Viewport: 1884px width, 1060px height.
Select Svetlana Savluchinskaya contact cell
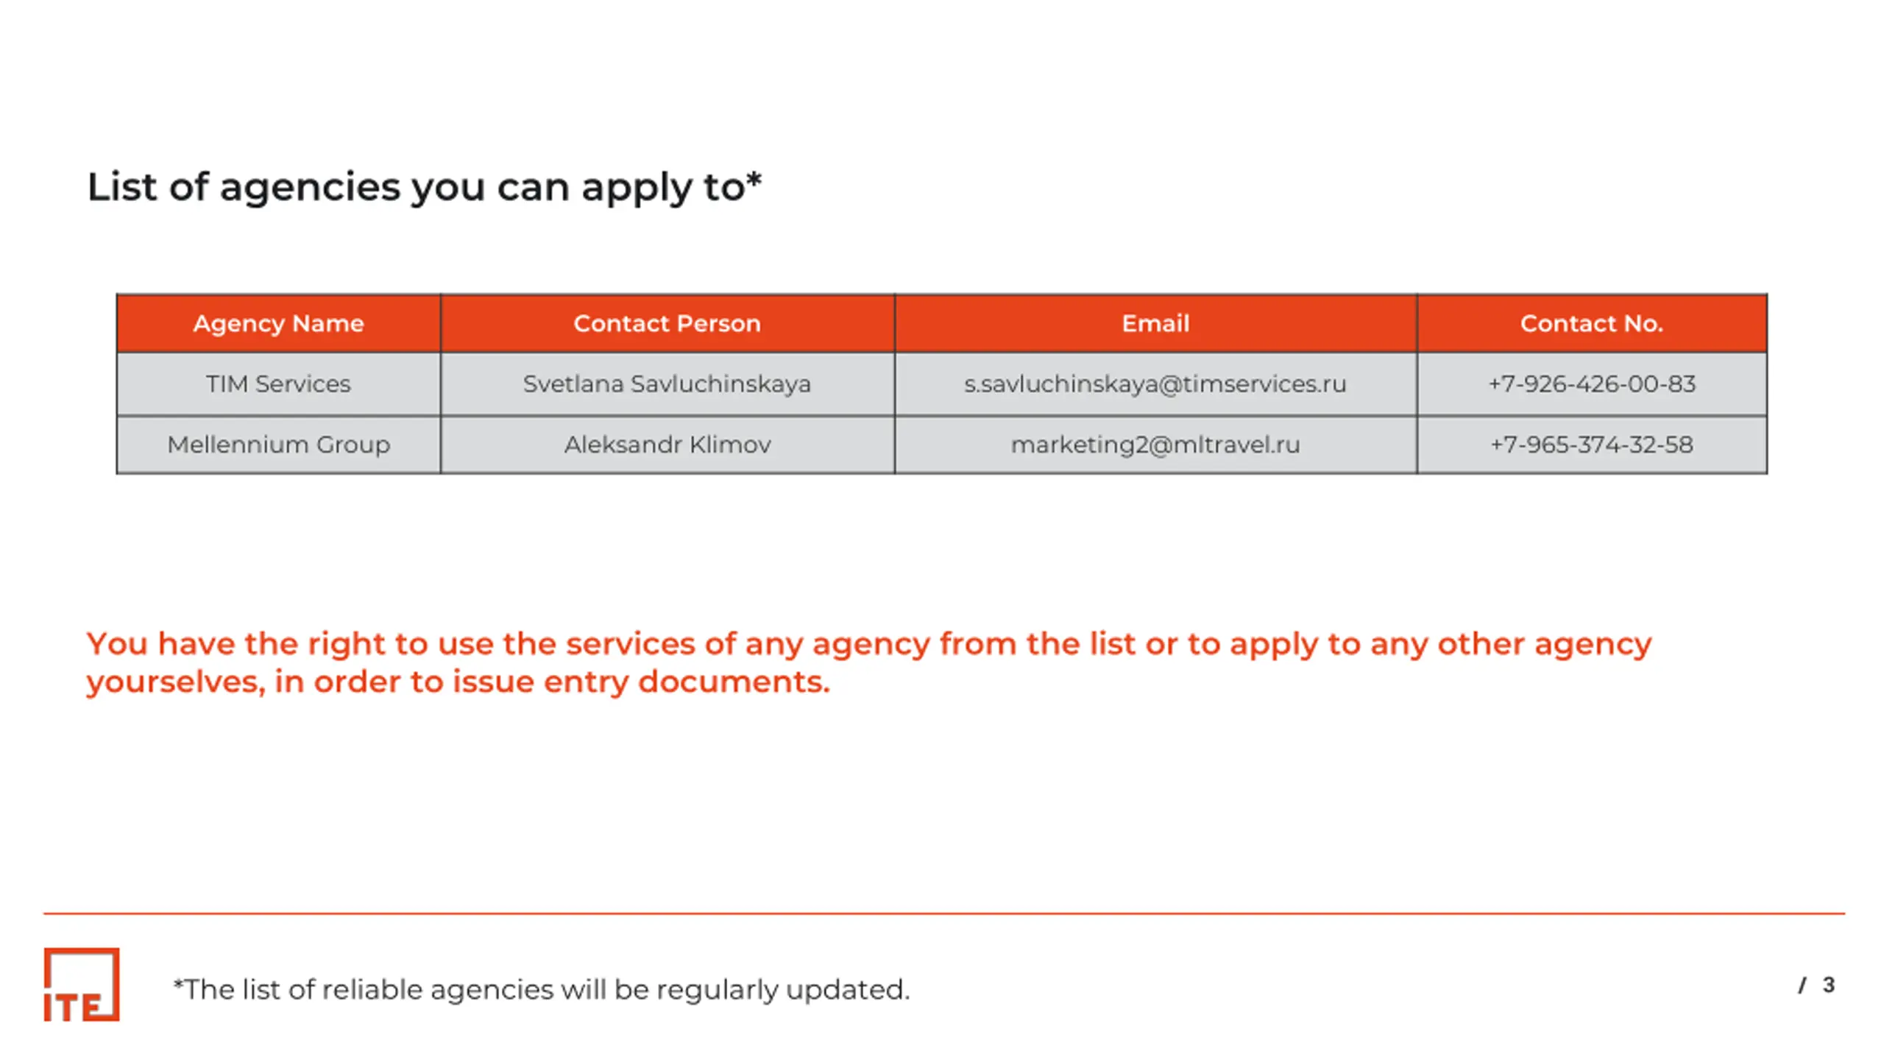[667, 384]
